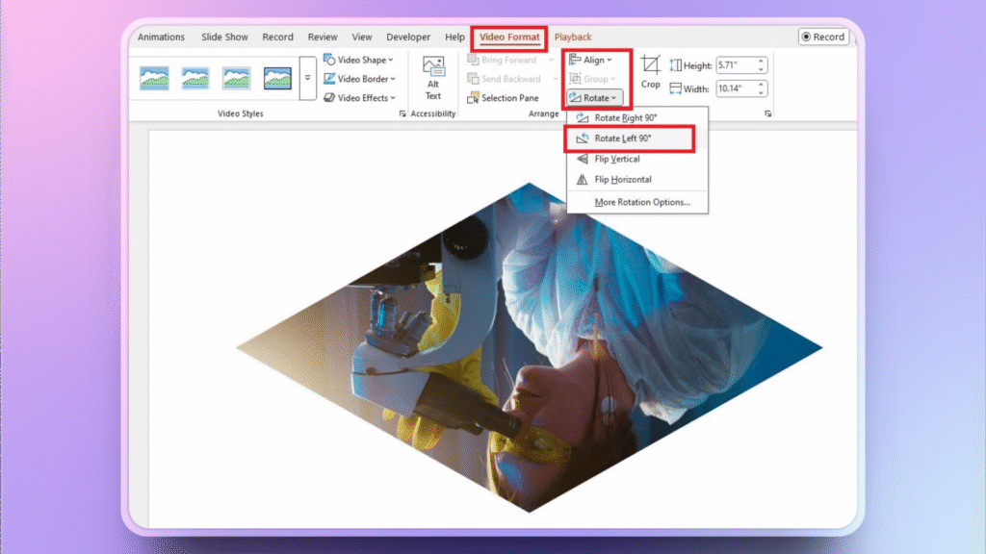Select Flip Horizontal from the rotation menu
Screen dimensions: 986x554
point(626,178)
